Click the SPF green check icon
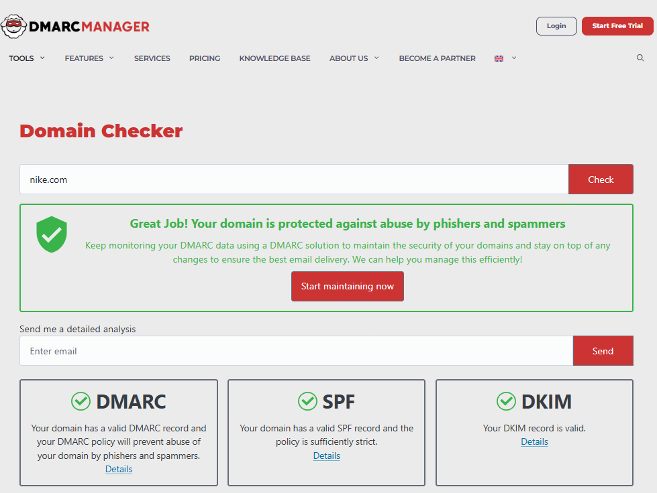 307,401
